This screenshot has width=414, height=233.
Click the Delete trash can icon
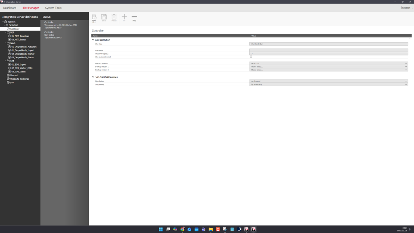click(x=114, y=17)
